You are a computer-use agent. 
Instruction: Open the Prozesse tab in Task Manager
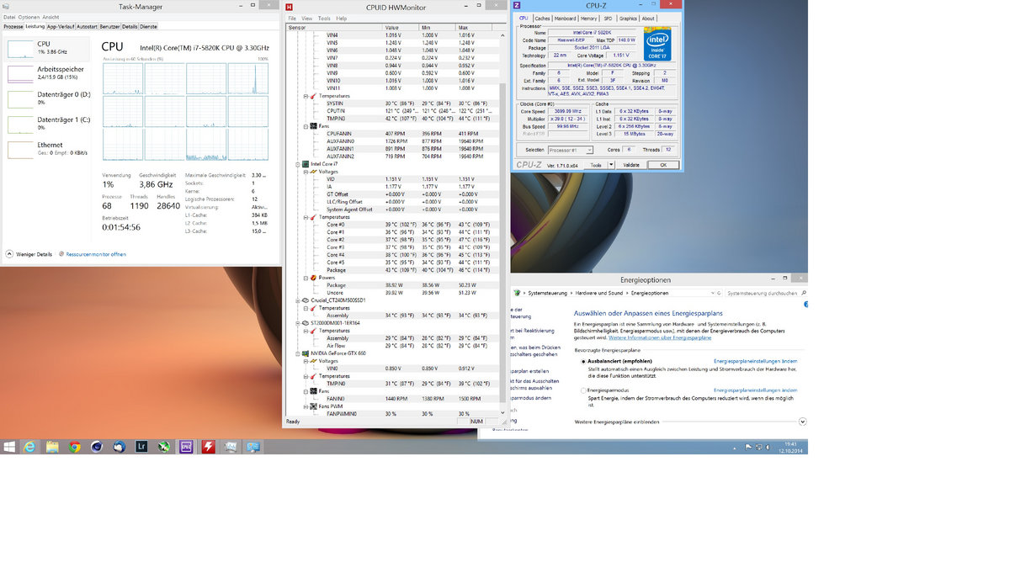coord(12,26)
